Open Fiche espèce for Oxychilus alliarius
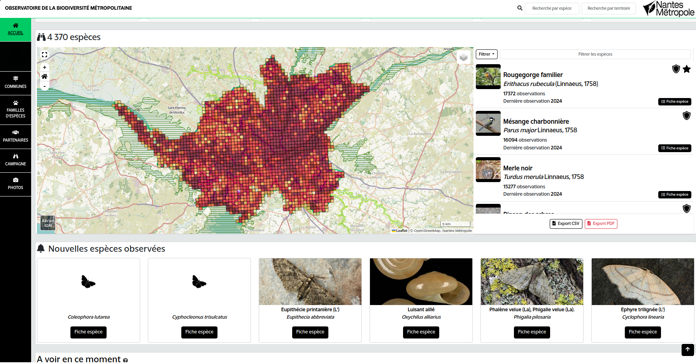This screenshot has width=696, height=363. pos(421,332)
